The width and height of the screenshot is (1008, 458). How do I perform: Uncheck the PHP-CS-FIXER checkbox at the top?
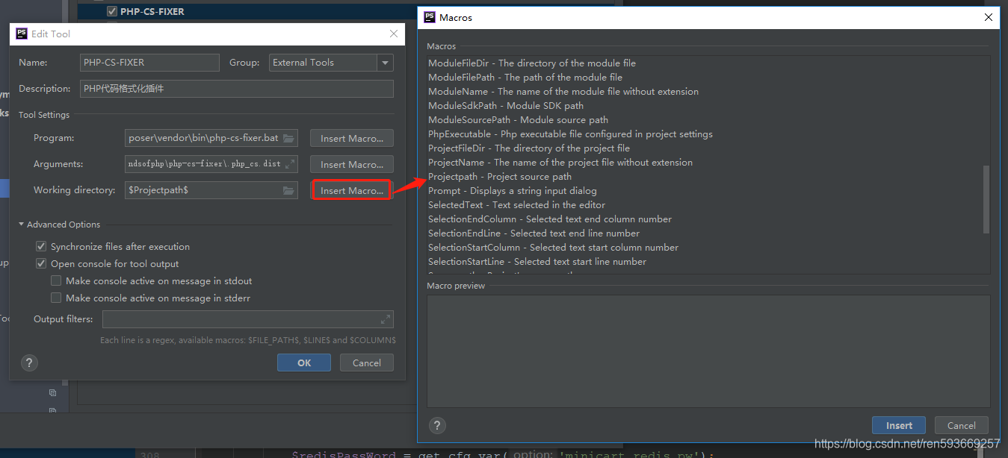[x=112, y=11]
